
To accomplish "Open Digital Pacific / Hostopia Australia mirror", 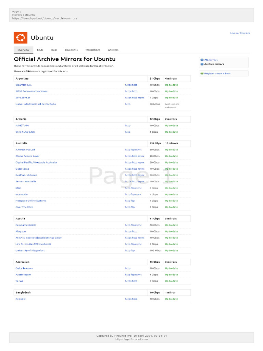I will 36,162.
